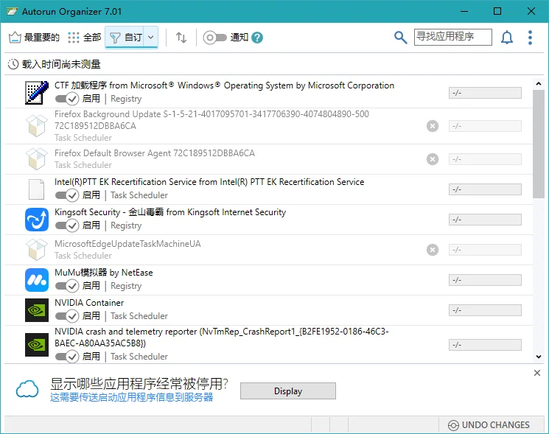Click 载入时间尚未测量 status text

click(x=61, y=64)
